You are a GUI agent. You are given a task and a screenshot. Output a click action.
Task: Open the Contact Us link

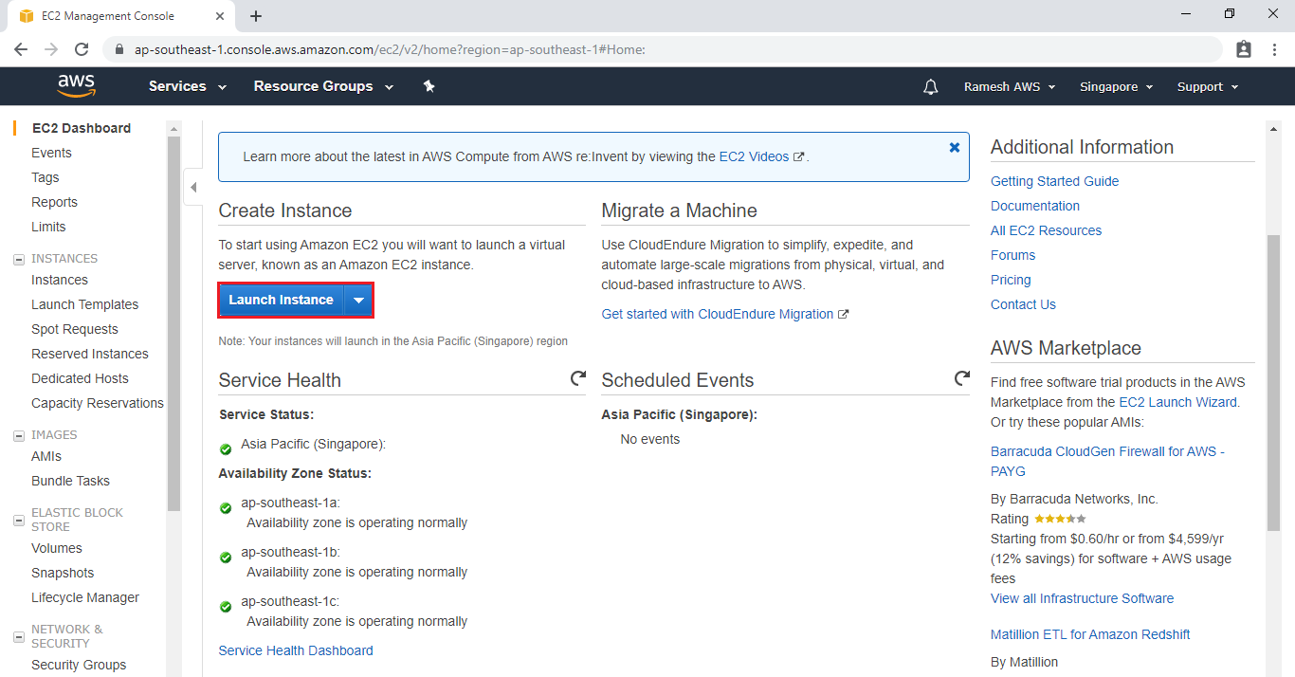[x=1023, y=304]
